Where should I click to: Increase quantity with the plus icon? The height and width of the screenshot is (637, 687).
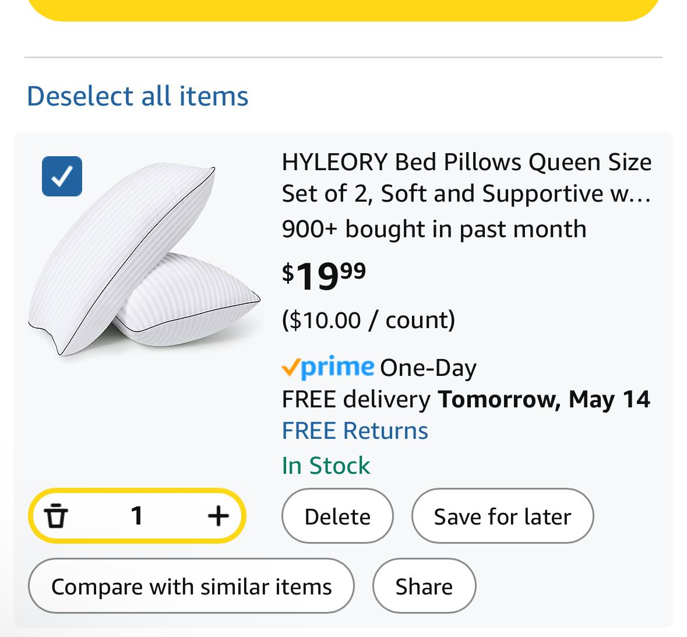[x=218, y=516]
